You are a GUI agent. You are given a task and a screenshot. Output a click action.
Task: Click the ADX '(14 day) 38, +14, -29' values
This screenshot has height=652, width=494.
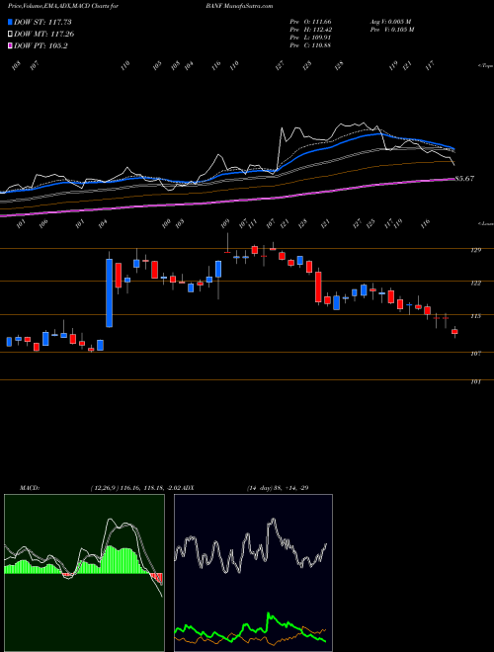pos(278,488)
